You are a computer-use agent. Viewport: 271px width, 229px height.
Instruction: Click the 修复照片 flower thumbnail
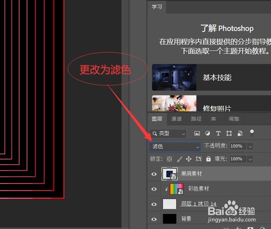point(174,103)
